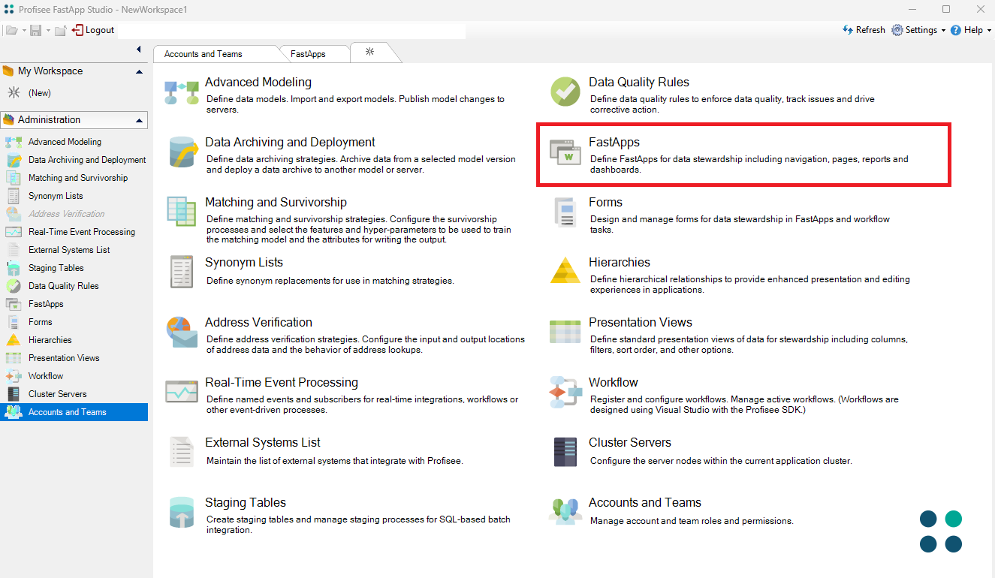995x578 pixels.
Task: Click the Matching and Survivorship tile icon
Action: click(x=182, y=212)
